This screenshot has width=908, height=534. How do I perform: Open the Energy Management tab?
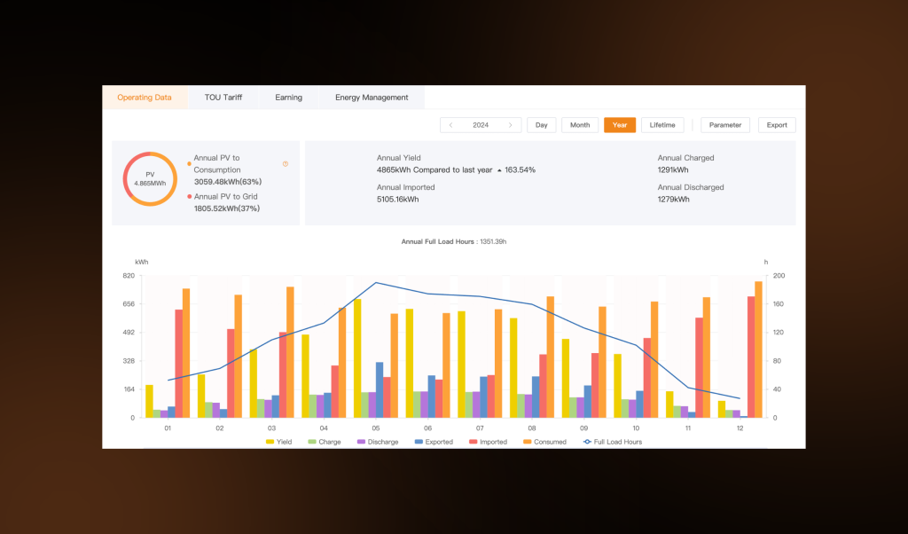372,98
